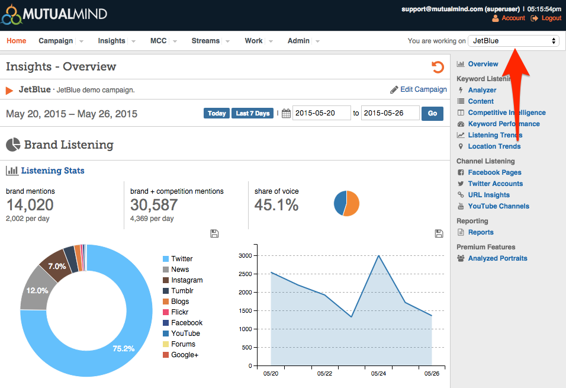Viewport: 566px width, 388px height.
Task: Click the Today button
Action: click(217, 113)
